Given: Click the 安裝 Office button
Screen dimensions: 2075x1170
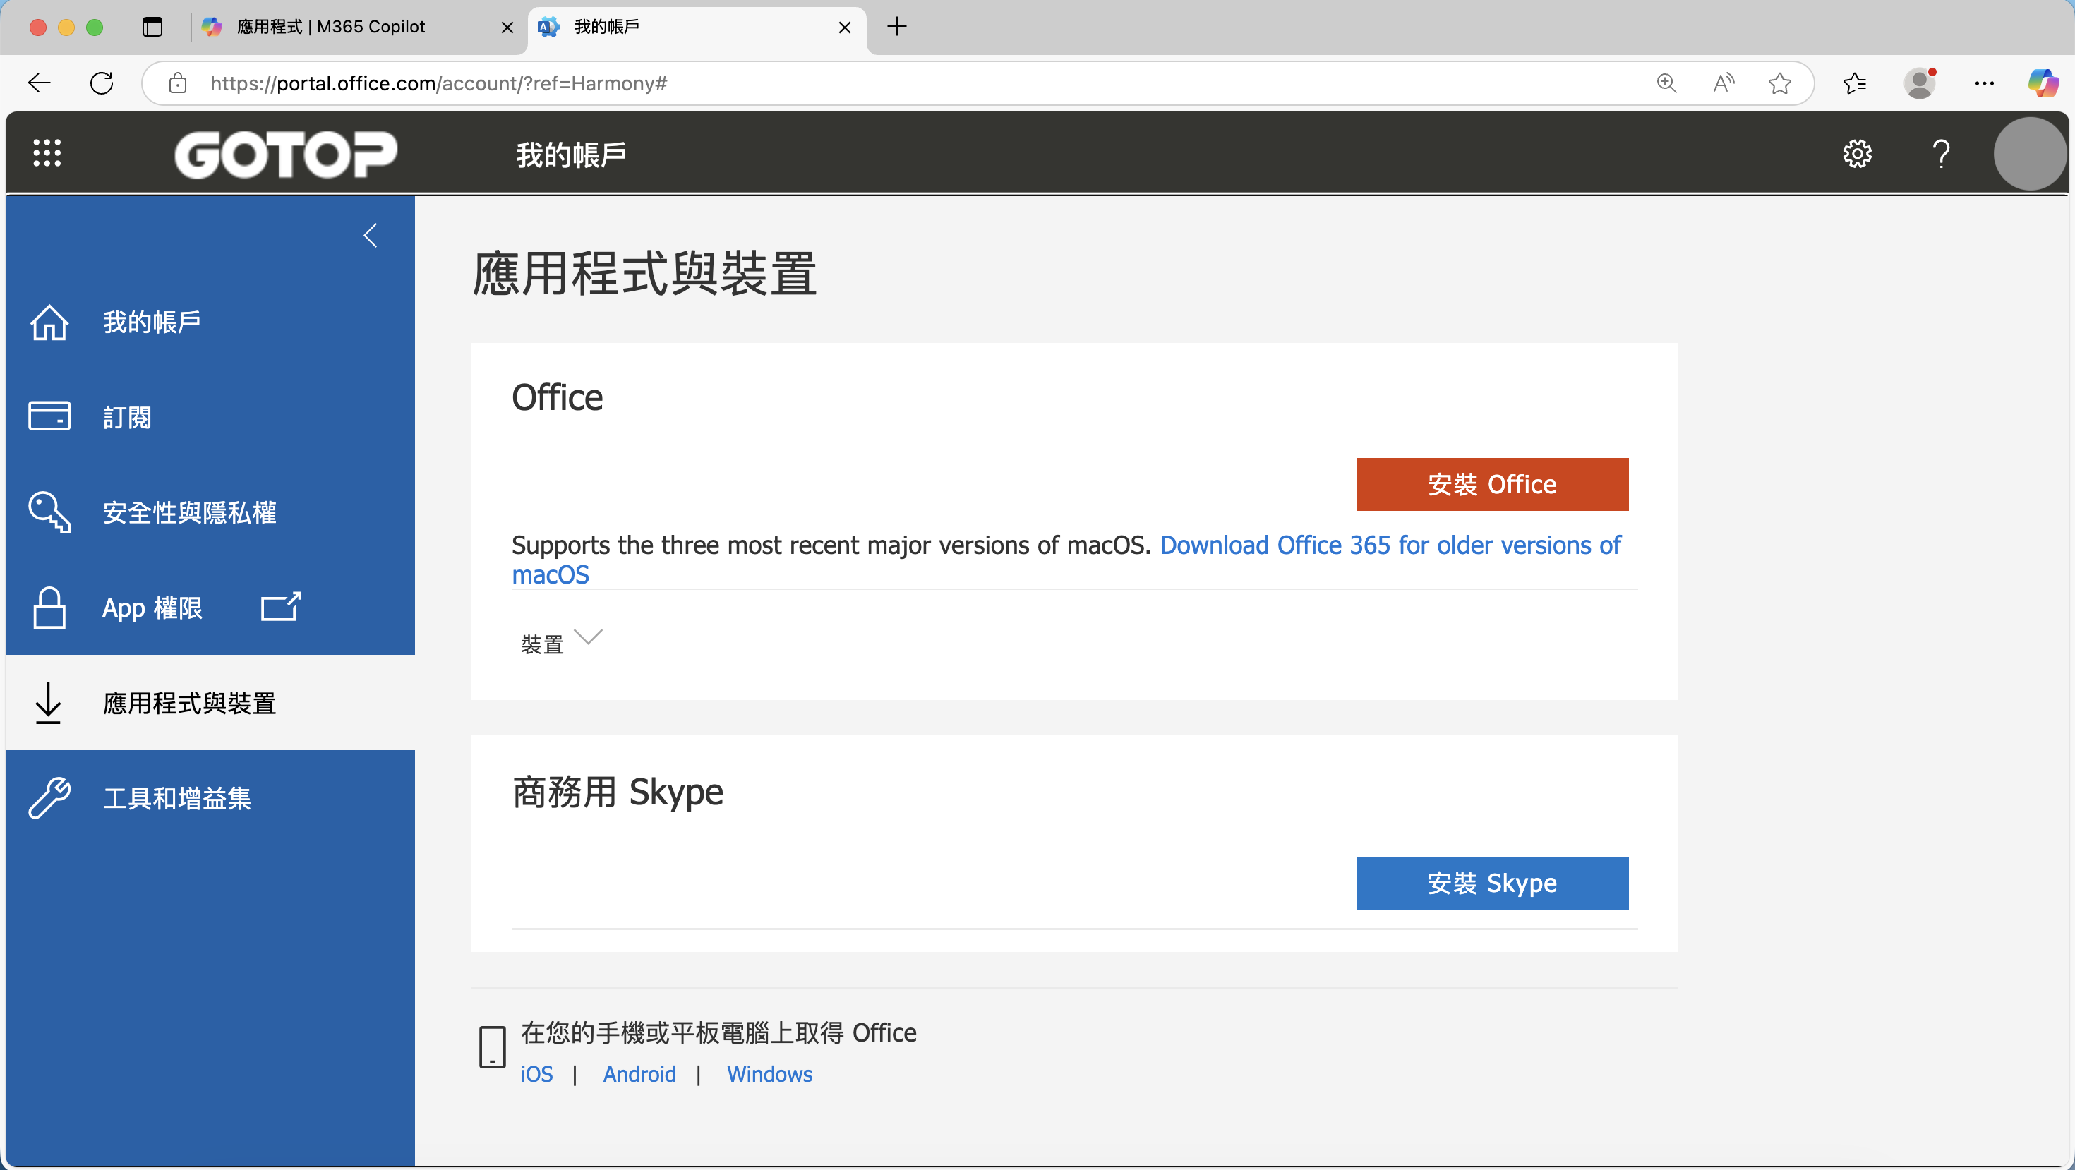Looking at the screenshot, I should pyautogui.click(x=1491, y=484).
